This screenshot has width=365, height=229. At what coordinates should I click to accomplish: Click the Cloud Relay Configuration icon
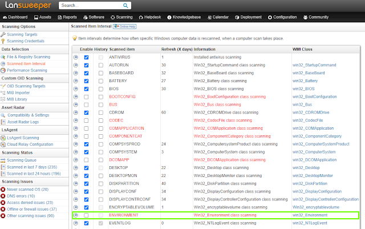3,144
